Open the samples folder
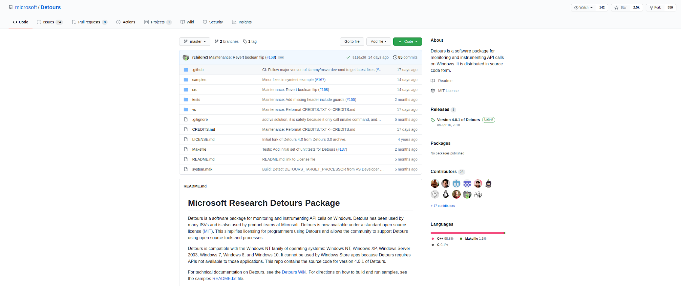This screenshot has width=681, height=286. click(x=199, y=80)
